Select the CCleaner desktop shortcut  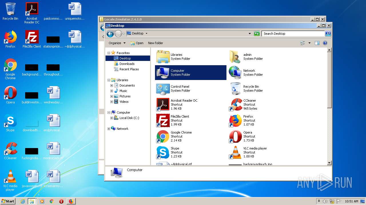coord(10,151)
